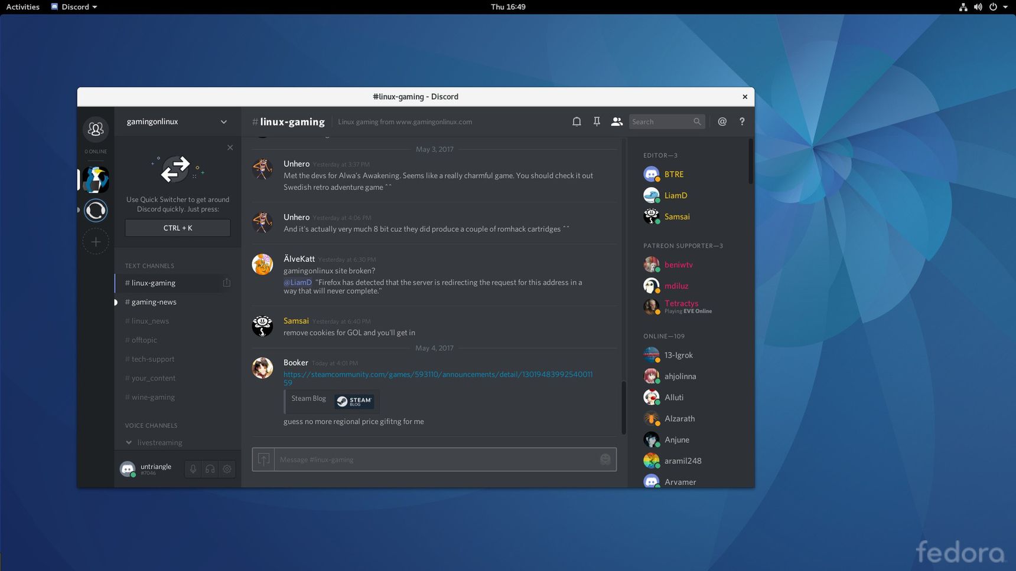
Task: Upload a file with attach icon
Action: (263, 460)
